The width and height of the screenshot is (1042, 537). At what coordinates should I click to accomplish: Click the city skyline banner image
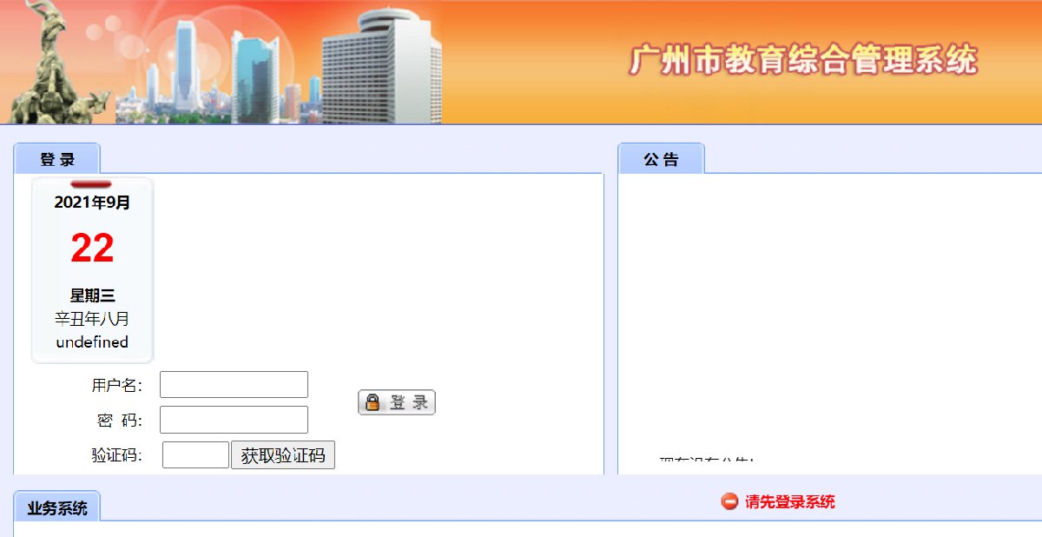click(221, 62)
